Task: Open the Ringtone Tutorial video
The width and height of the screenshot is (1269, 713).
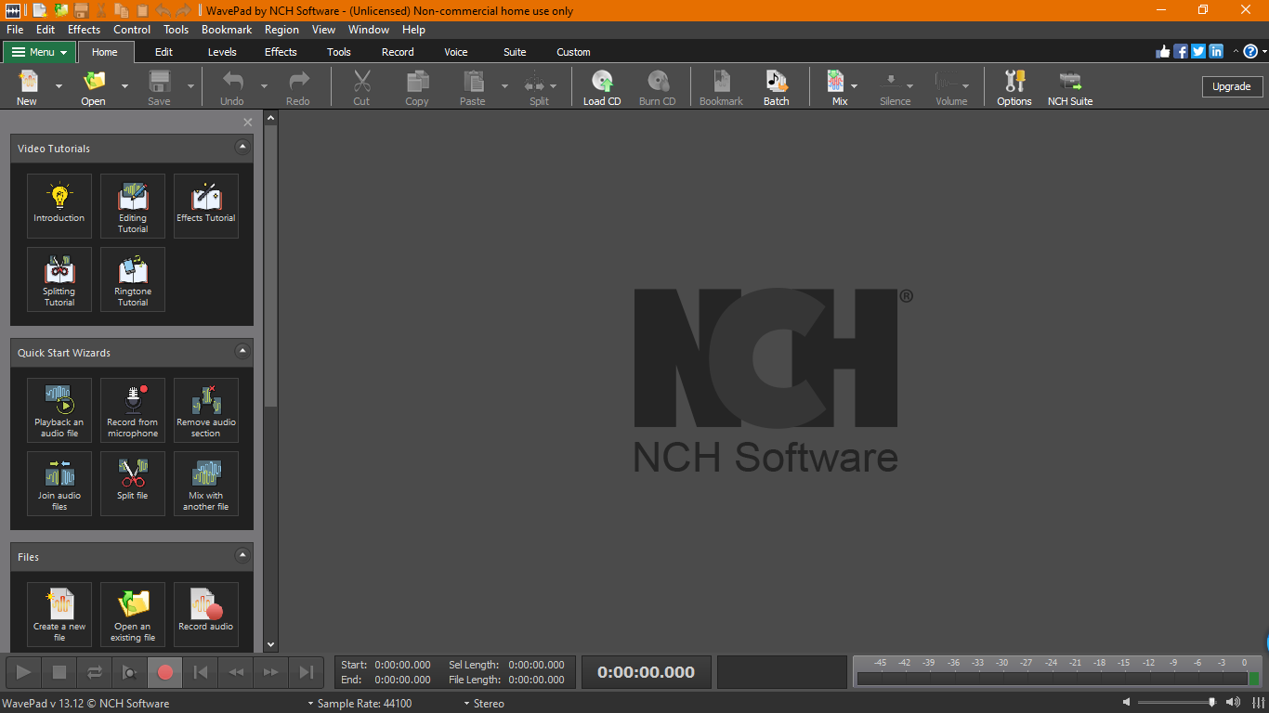Action: point(133,279)
